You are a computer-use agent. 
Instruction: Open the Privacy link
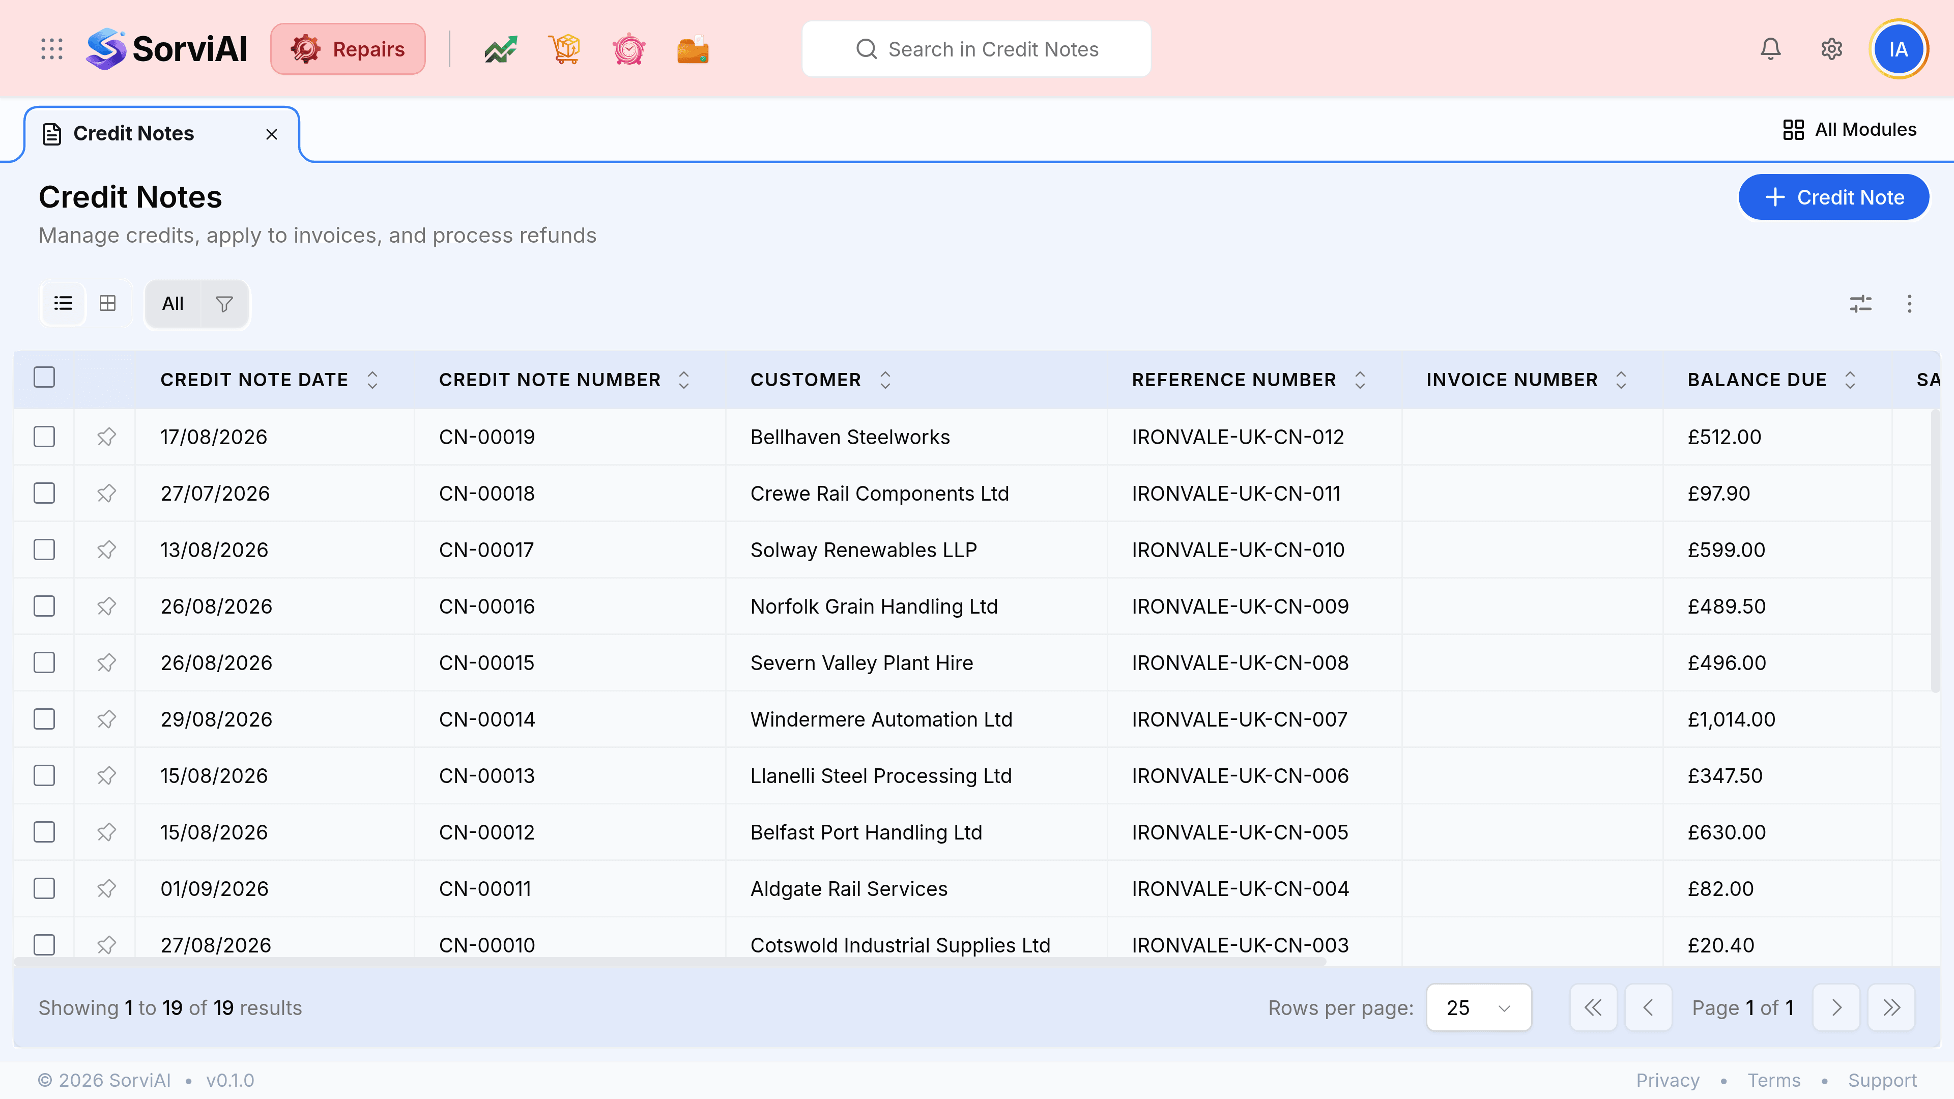1668,1080
